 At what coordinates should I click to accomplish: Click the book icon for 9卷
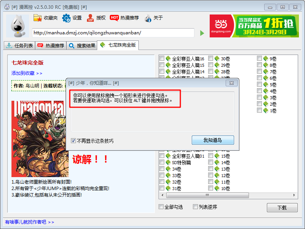click(x=266, y=59)
